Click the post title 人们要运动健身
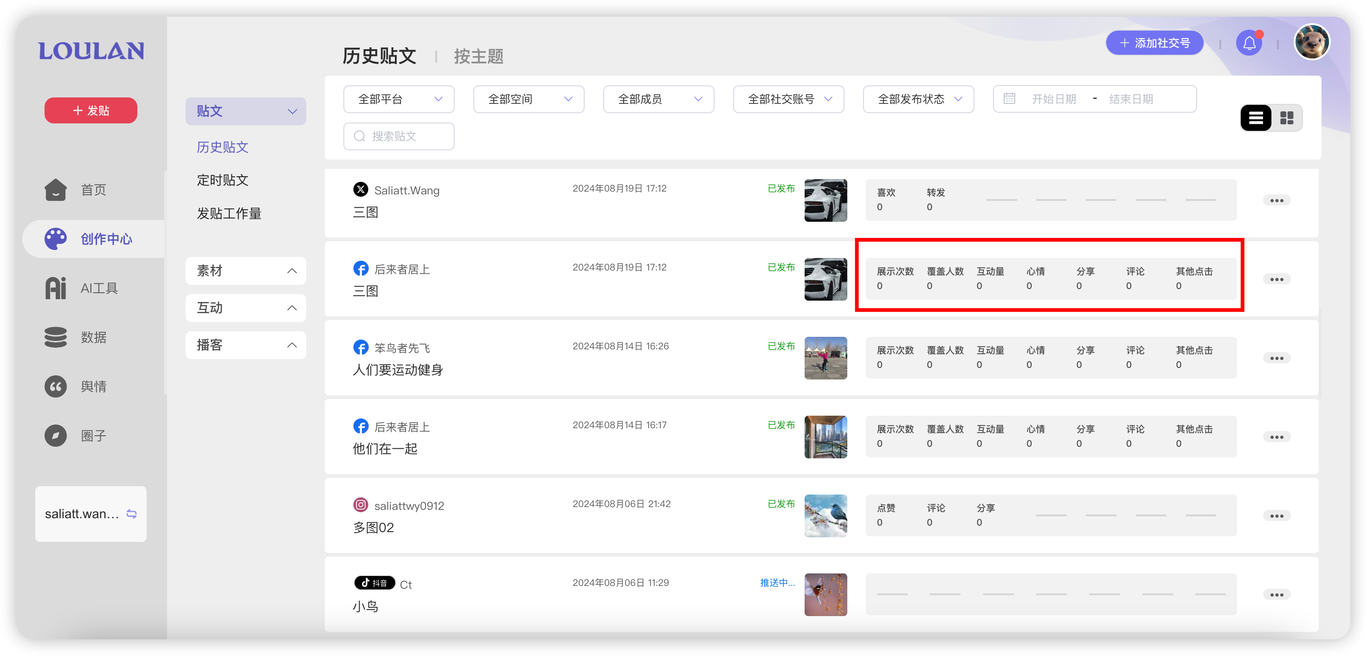The width and height of the screenshot is (1367, 656). (398, 370)
